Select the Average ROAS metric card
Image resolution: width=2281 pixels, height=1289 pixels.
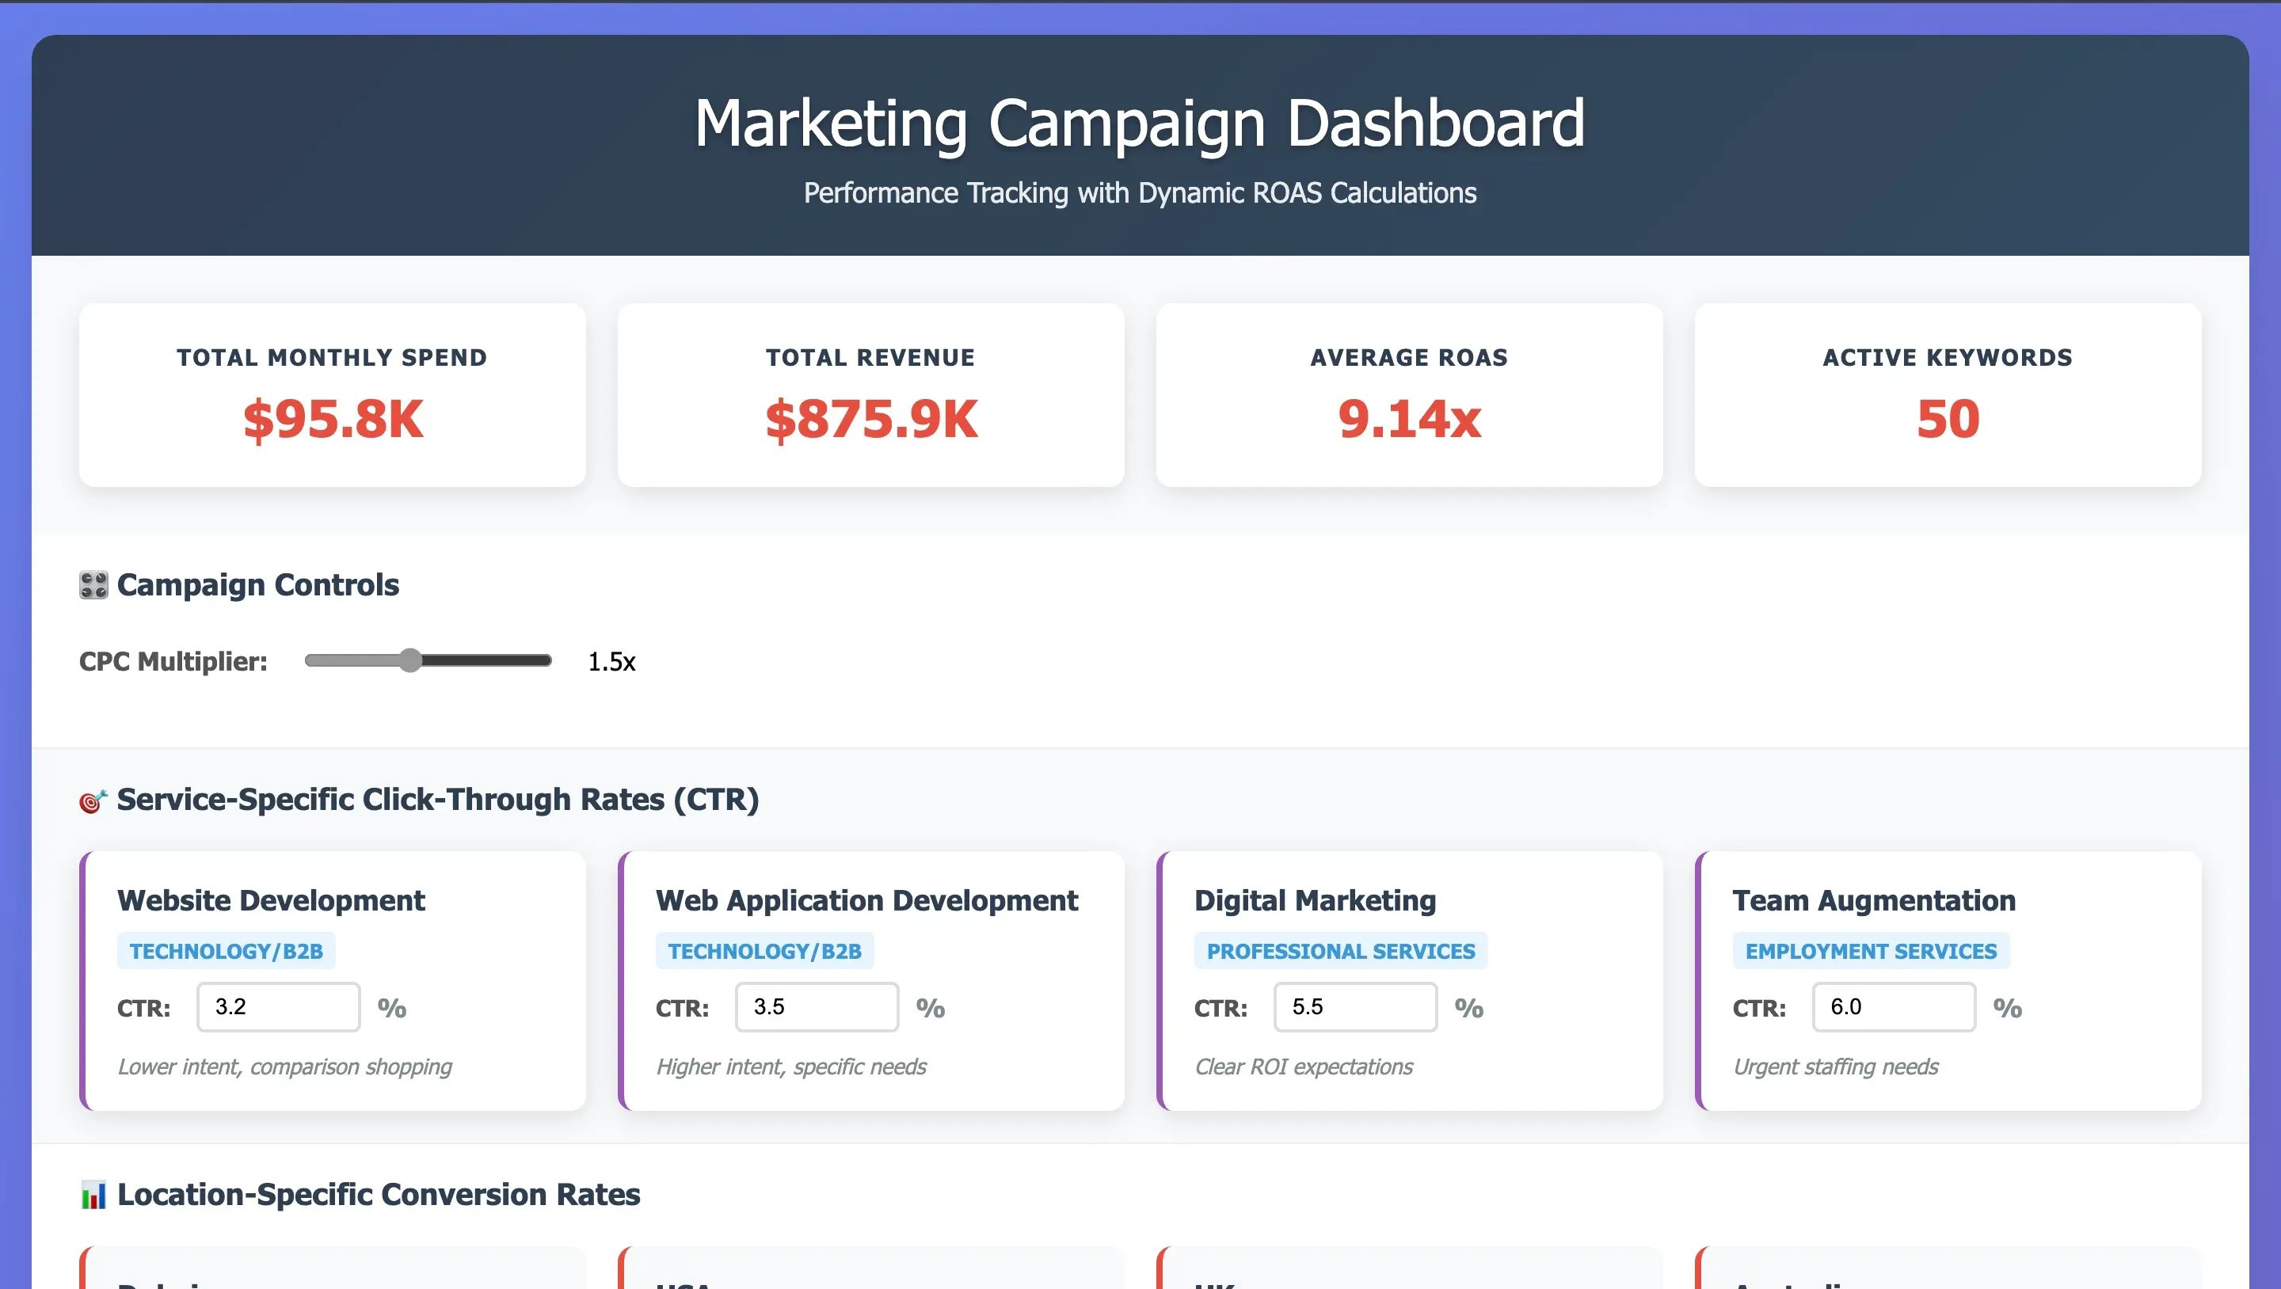point(1408,395)
